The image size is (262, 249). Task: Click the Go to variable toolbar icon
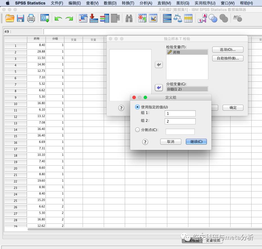94,18
